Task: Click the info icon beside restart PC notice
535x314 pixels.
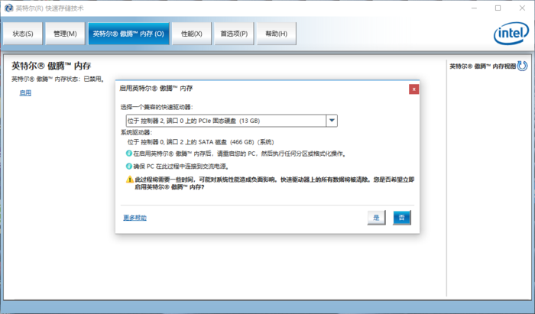Action: click(129, 154)
